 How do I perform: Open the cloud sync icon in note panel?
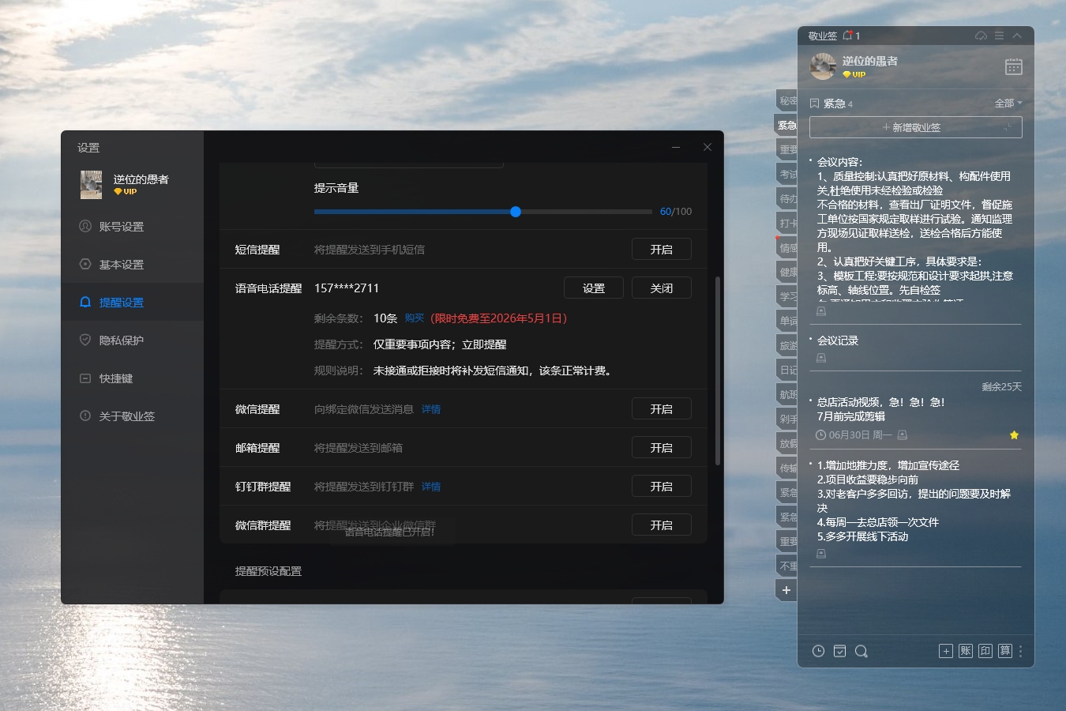click(x=981, y=36)
